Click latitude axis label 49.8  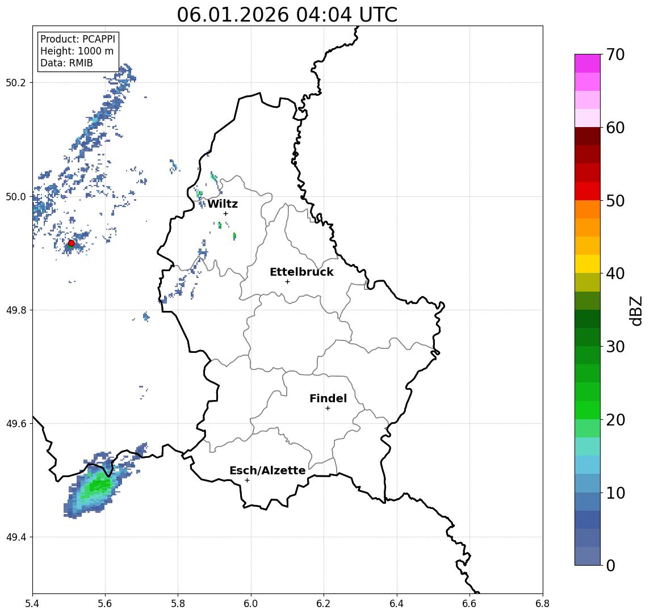[16, 310]
